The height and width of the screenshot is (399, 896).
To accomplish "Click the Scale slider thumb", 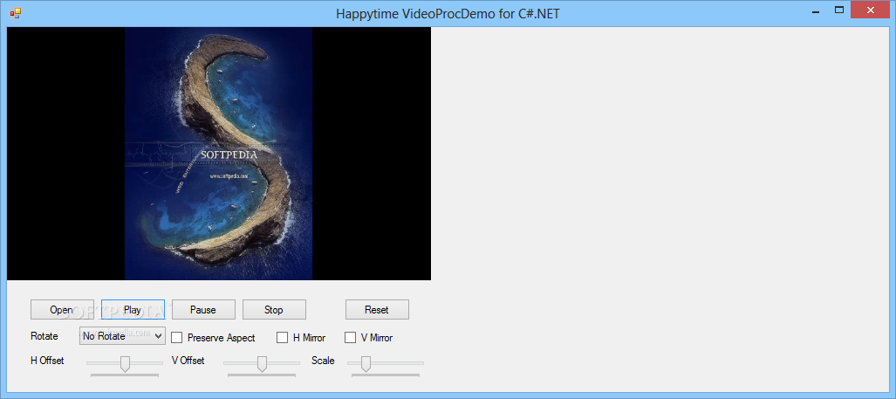I will pyautogui.click(x=366, y=363).
